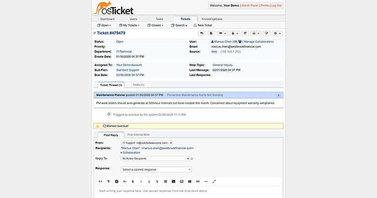Screen dimensions: 377x198
Task: Switch to the Tasks (1) tab
Action: pyautogui.click(x=139, y=85)
